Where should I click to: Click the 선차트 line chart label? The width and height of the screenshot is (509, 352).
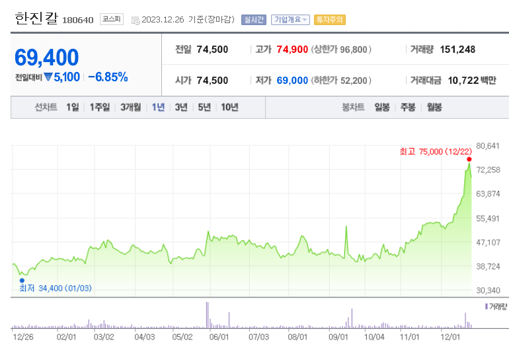click(46, 107)
